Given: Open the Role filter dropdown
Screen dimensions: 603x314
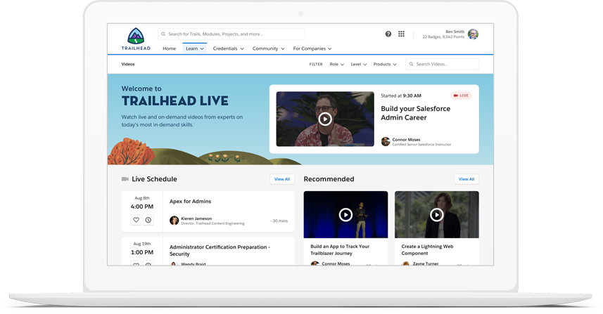Looking at the screenshot, I should (x=337, y=64).
